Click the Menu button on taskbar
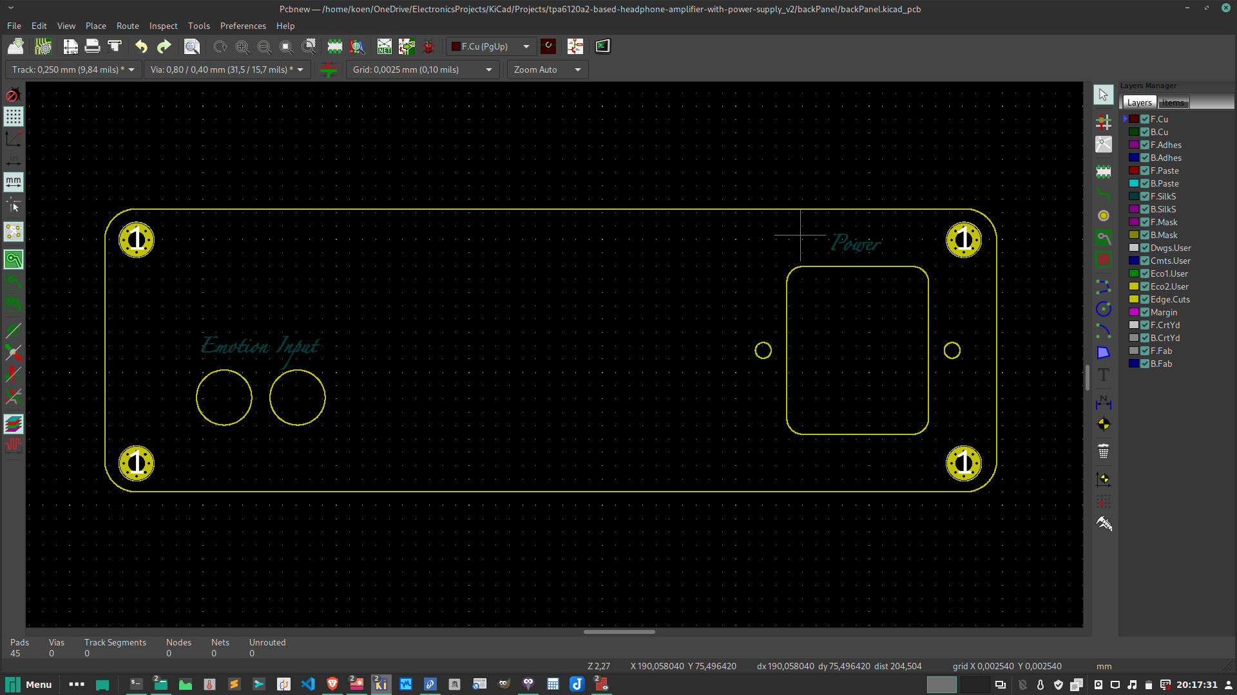This screenshot has height=695, width=1237. pyautogui.click(x=29, y=684)
